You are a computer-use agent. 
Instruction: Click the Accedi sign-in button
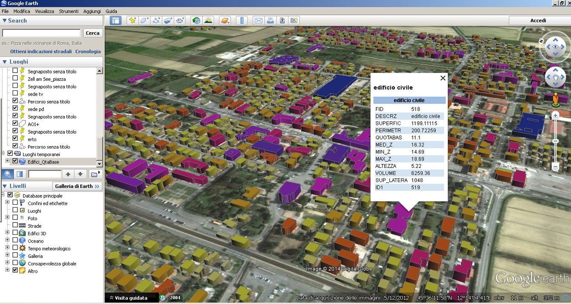pos(538,20)
